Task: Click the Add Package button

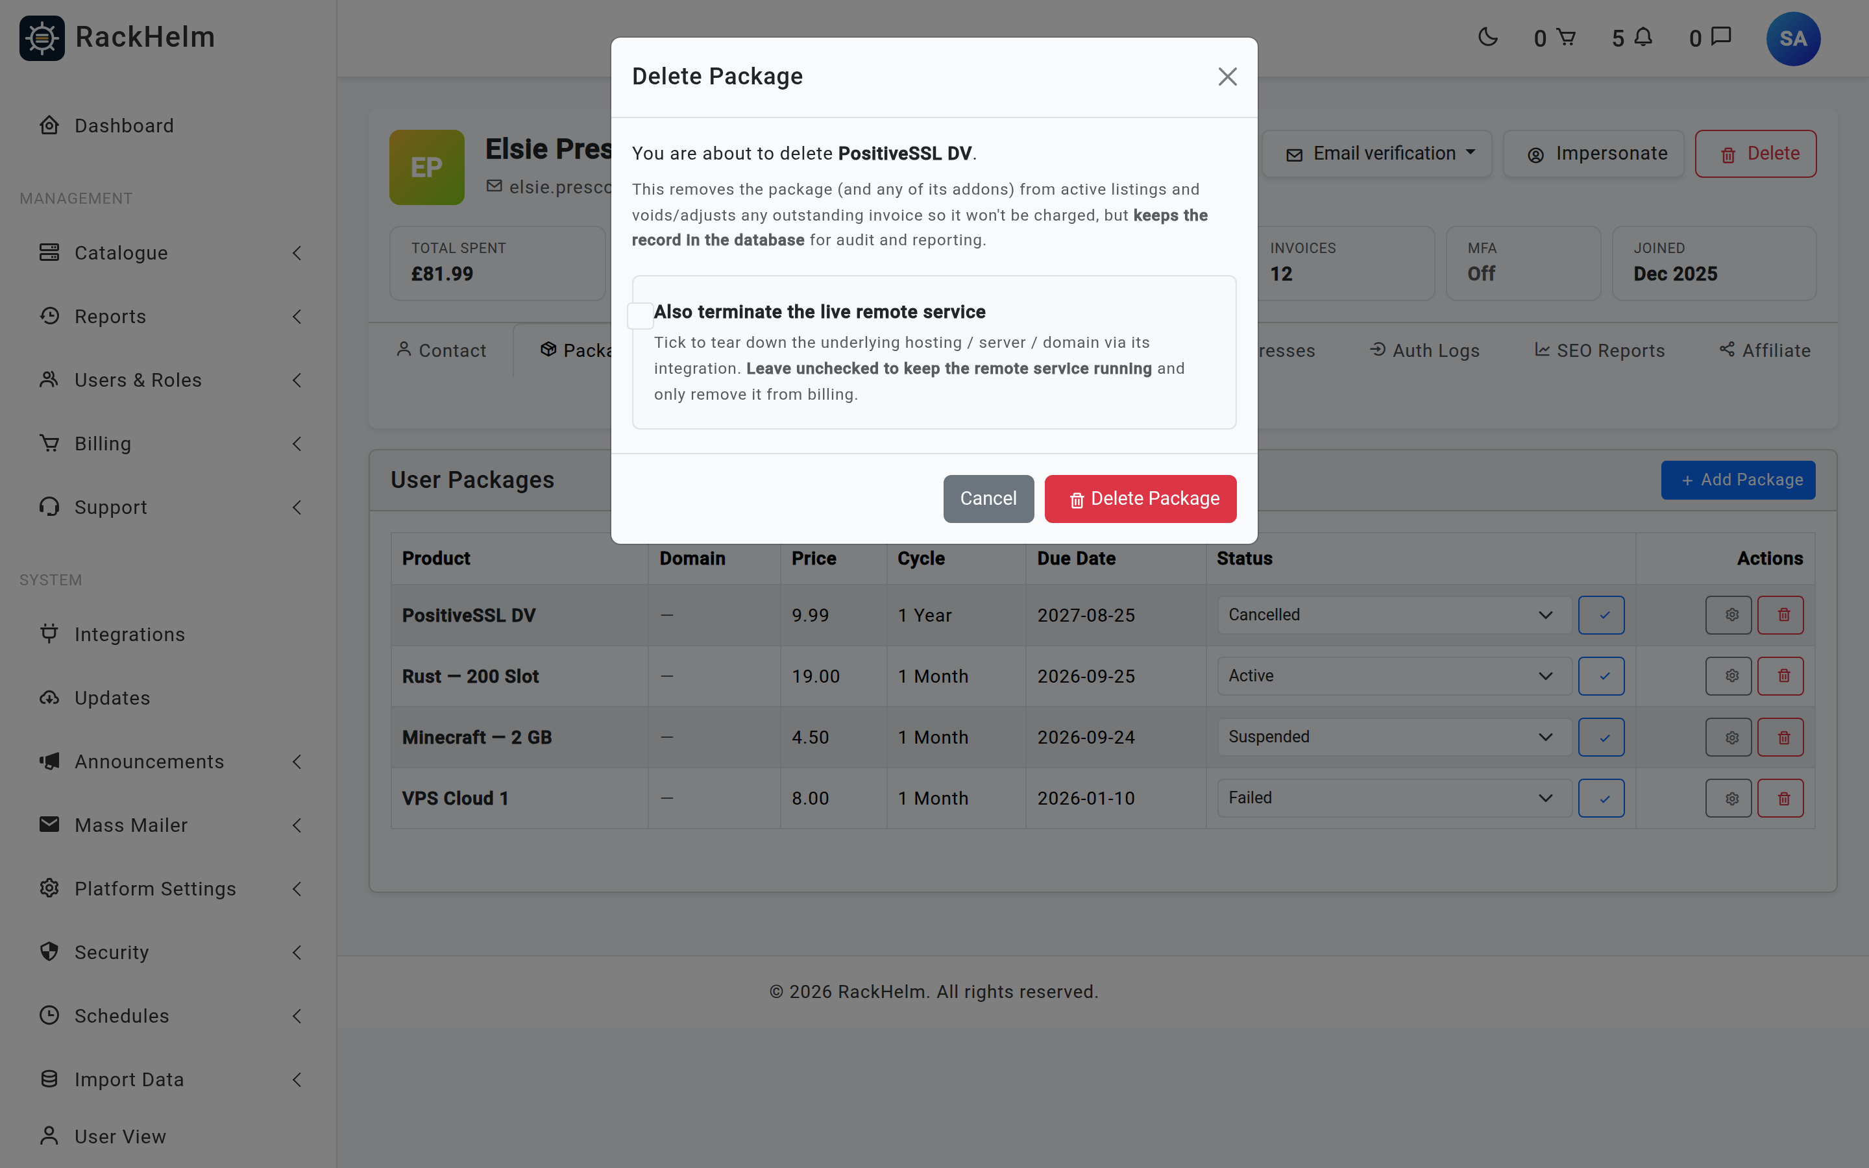Action: 1738,480
